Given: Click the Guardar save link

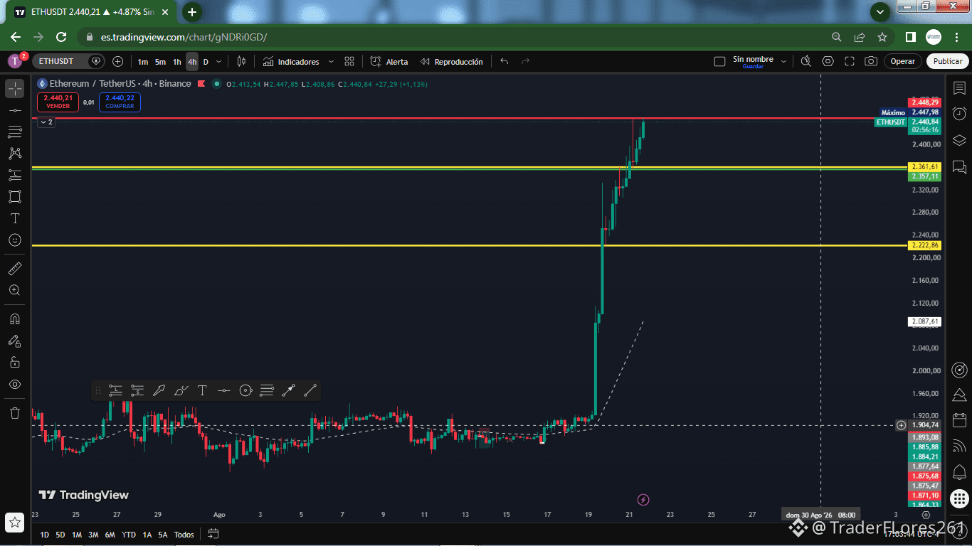Looking at the screenshot, I should pyautogui.click(x=753, y=66).
